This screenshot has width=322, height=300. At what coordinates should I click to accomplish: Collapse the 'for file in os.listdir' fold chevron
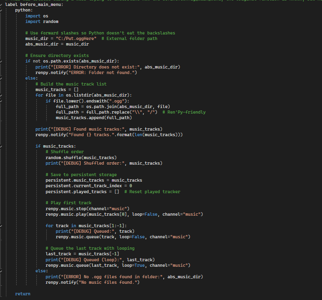tap(1, 95)
